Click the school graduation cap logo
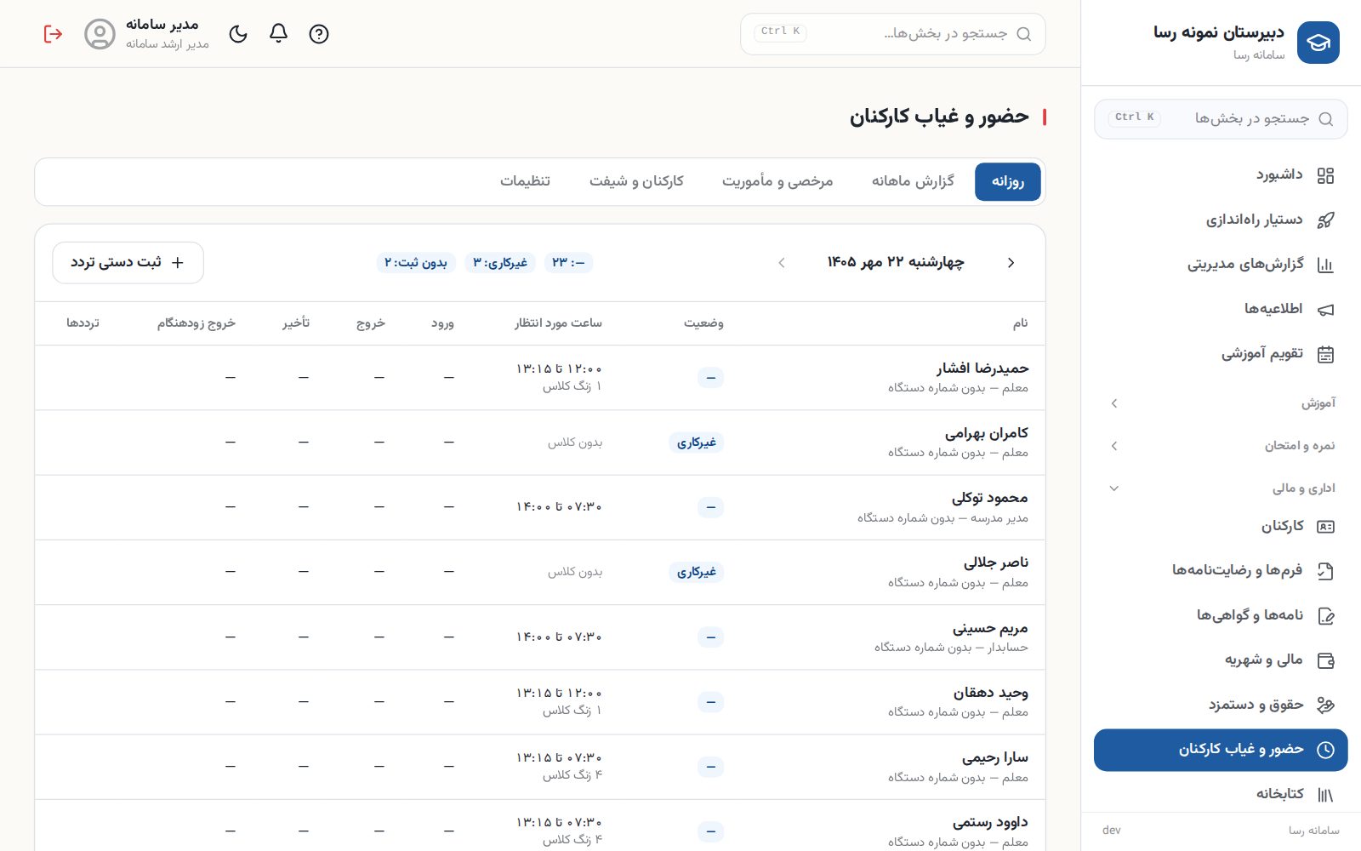 click(x=1318, y=43)
